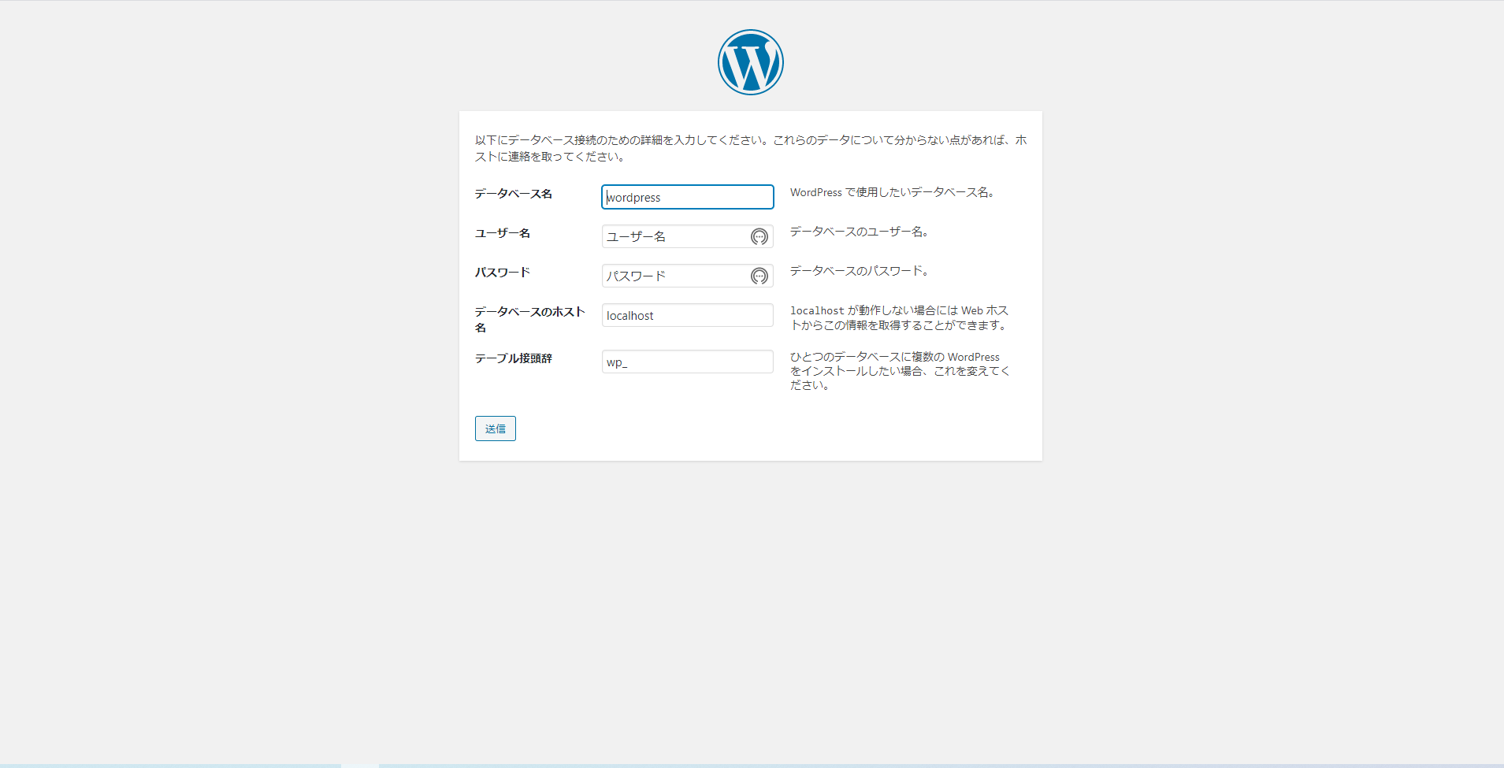
Task: Click the table prefix explanation text
Action: tap(899, 370)
